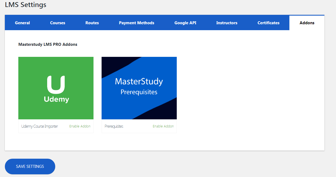Viewport: 336px width, 177px height.
Task: Switch to the Courses tab
Action: point(58,23)
